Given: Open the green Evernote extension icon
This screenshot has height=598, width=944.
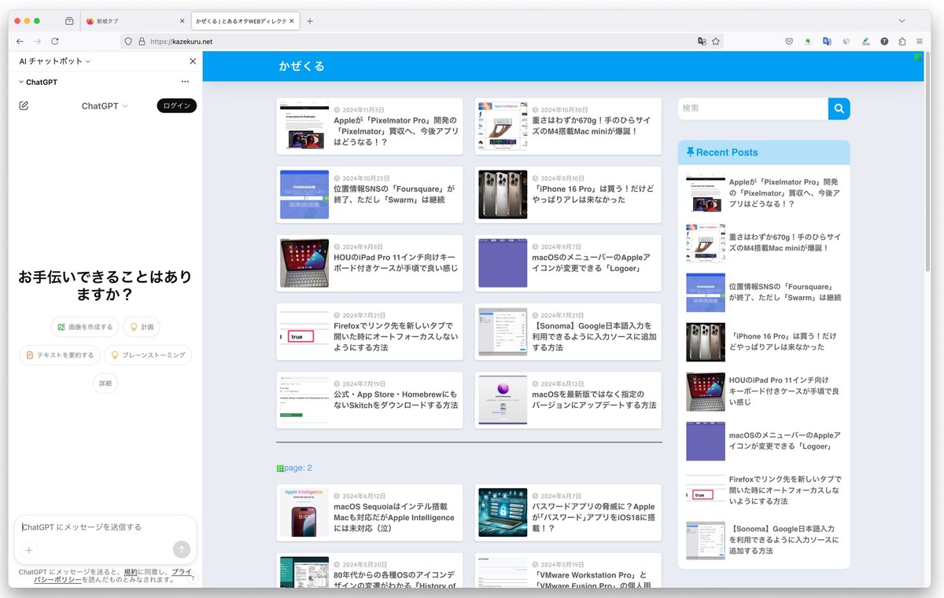Looking at the screenshot, I should click(x=808, y=42).
